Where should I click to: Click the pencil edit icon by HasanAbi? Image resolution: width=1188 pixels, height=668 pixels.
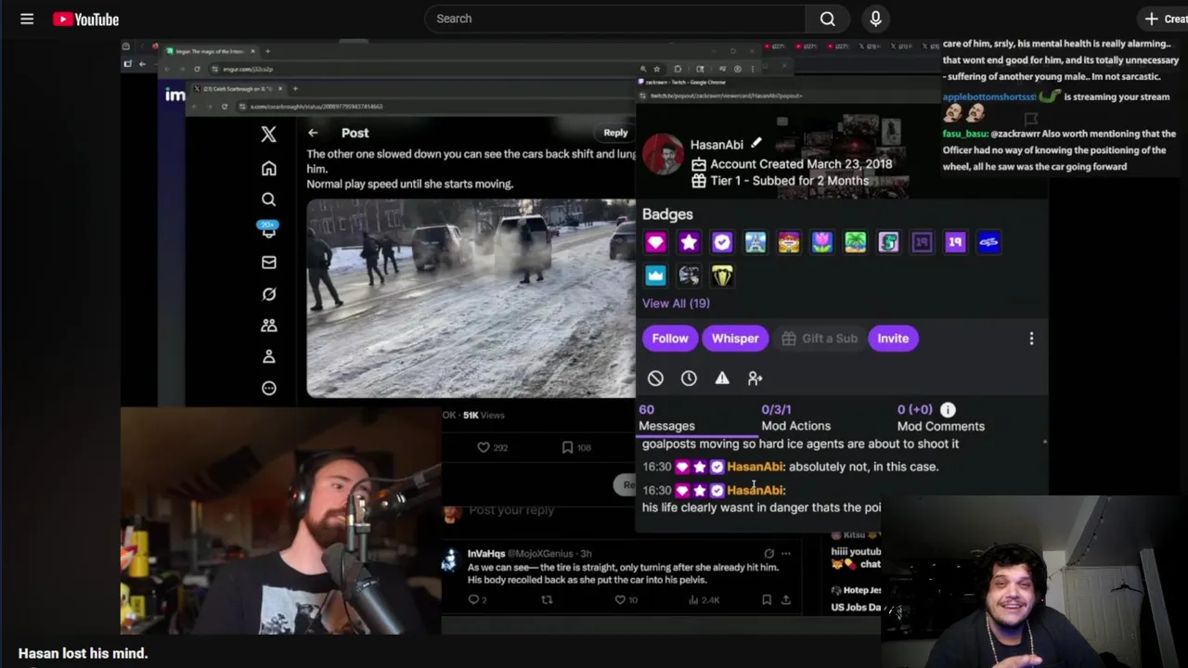[x=756, y=143]
